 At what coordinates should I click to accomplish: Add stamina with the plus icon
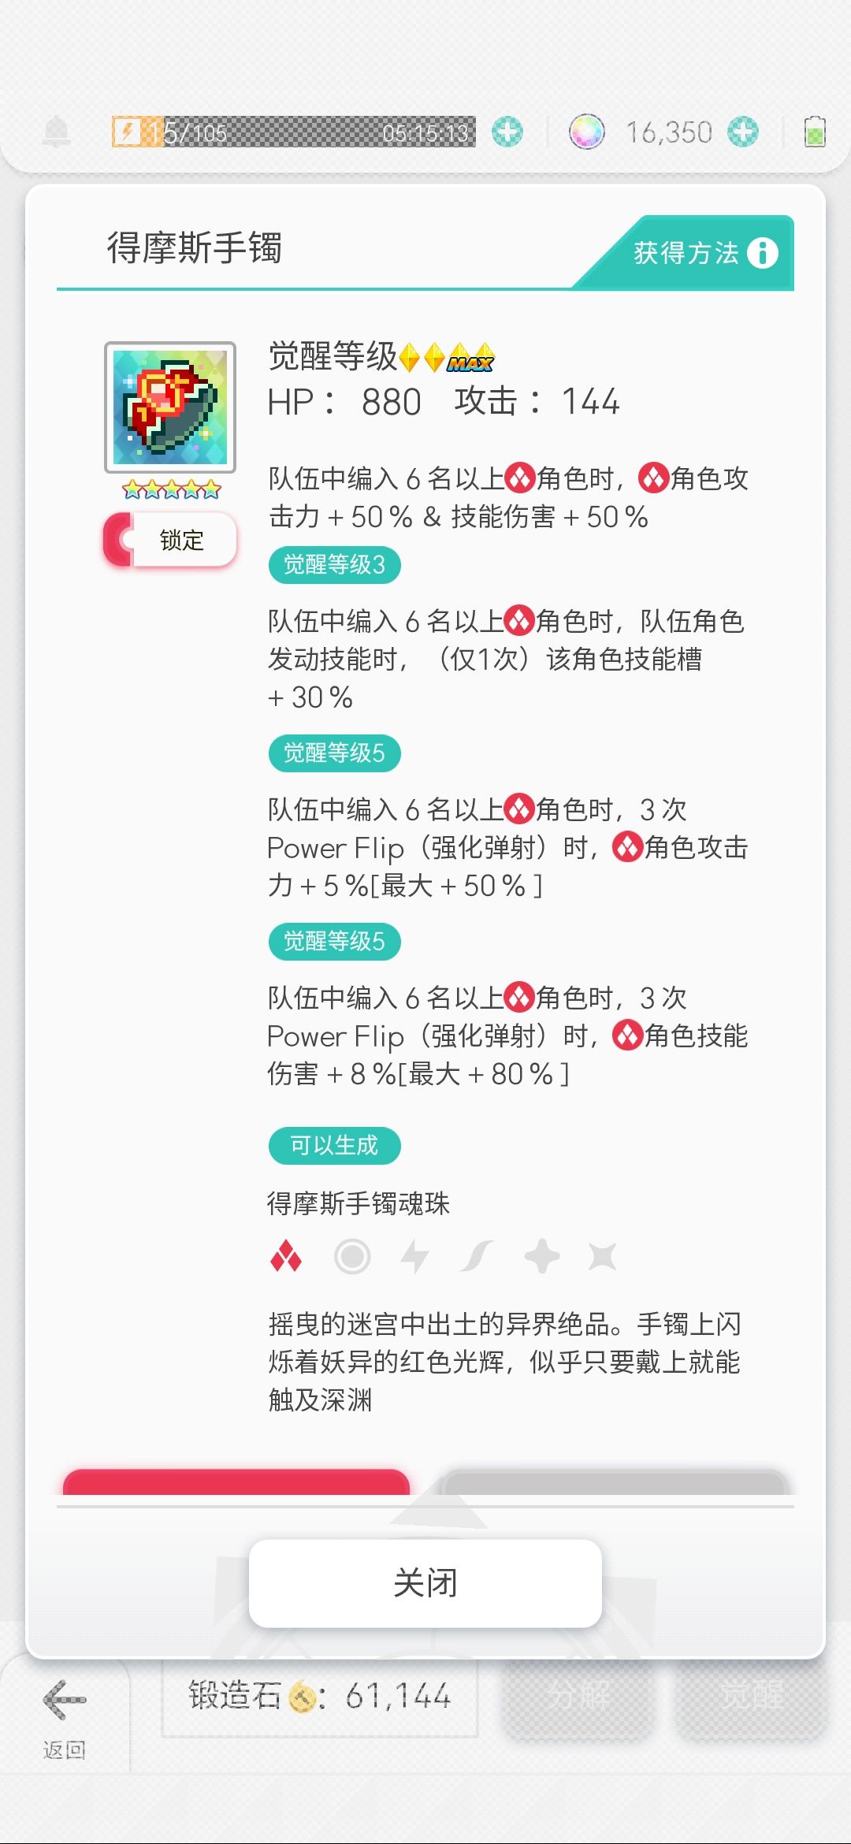point(507,132)
